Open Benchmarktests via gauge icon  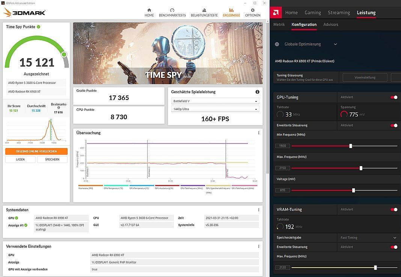[172, 10]
